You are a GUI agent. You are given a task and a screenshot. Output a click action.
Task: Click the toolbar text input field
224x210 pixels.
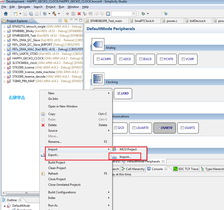[x=121, y=14]
